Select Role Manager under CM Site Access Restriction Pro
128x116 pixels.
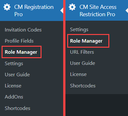click(86, 41)
